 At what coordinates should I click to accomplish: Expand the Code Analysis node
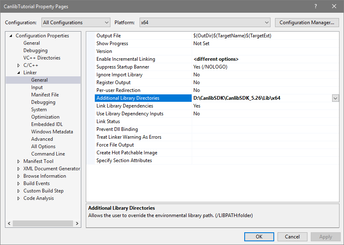[18, 198]
